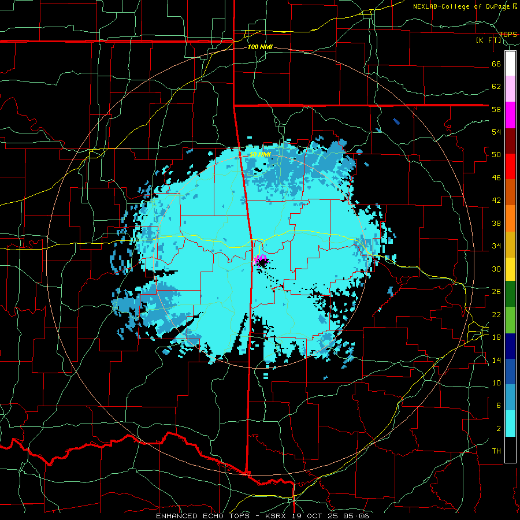Select the magenta swatch in the color scale
520x520 pixels.
[x=510, y=115]
